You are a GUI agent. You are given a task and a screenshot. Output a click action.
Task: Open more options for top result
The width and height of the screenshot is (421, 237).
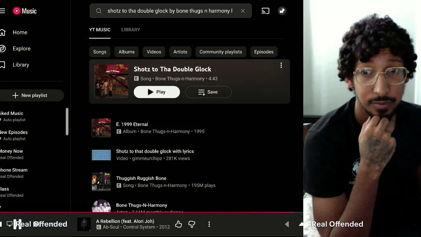click(281, 66)
